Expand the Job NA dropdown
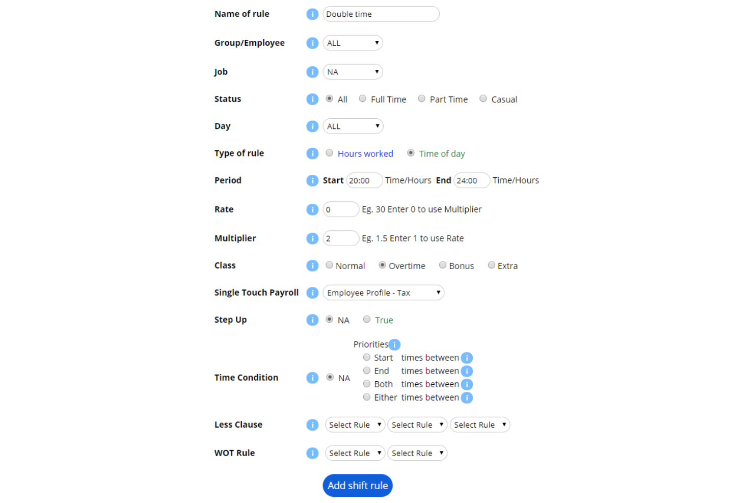 tap(353, 72)
